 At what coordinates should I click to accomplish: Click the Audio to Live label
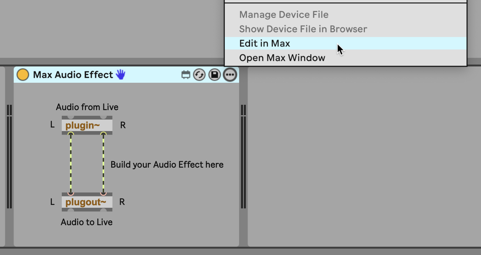click(x=87, y=222)
